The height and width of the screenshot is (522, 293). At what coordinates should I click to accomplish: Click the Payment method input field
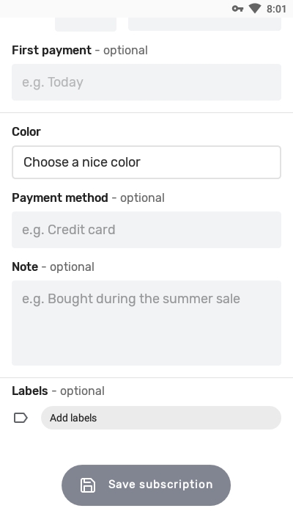146,230
